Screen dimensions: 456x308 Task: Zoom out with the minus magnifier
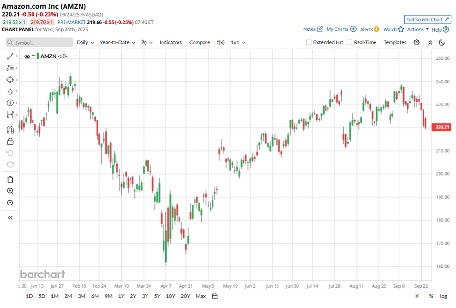pyautogui.click(x=10, y=203)
